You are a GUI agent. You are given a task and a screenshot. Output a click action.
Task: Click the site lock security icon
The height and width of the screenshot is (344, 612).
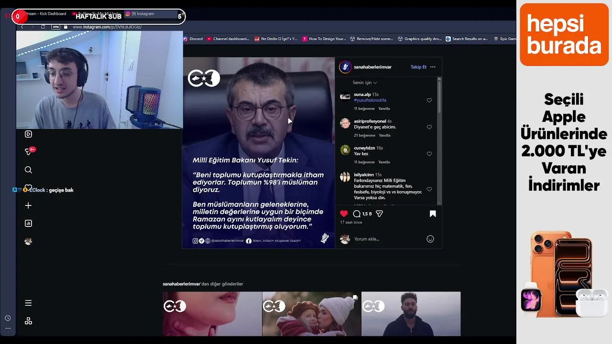coord(66,27)
